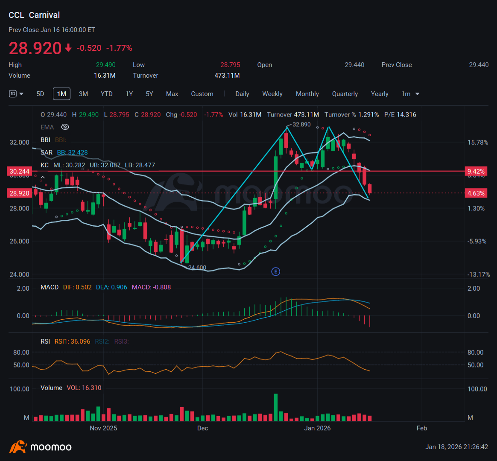This screenshot has height=461, width=497.
Task: Click the red 30.244 price-line label
Action: [x=19, y=172]
